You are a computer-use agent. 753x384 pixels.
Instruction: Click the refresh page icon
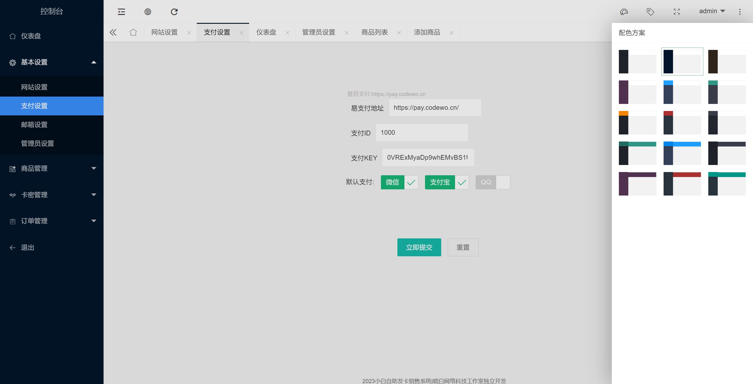pos(174,12)
